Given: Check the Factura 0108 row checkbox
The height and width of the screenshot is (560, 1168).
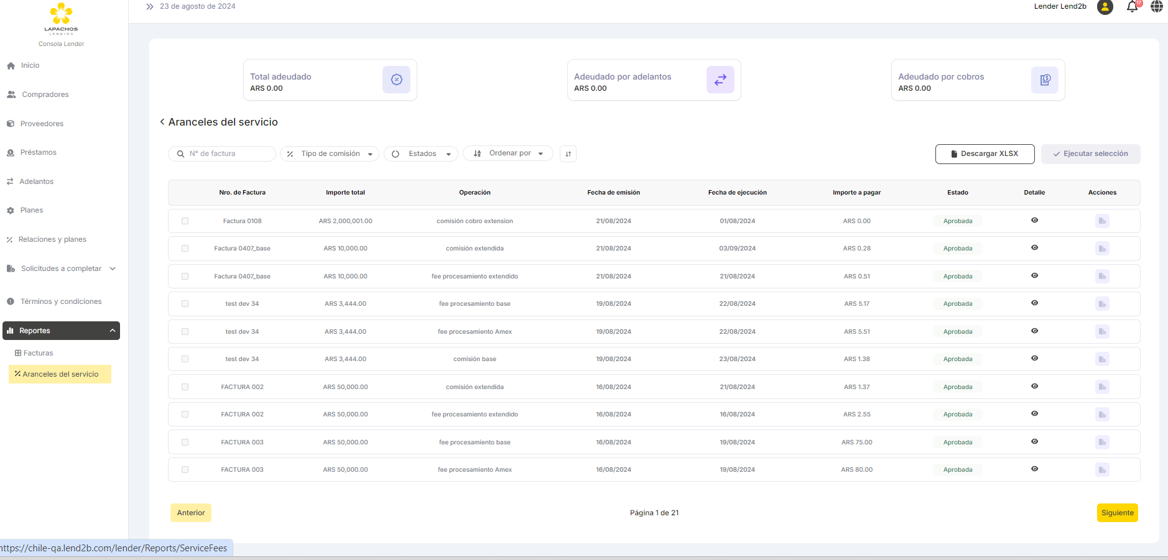Looking at the screenshot, I should [x=185, y=221].
